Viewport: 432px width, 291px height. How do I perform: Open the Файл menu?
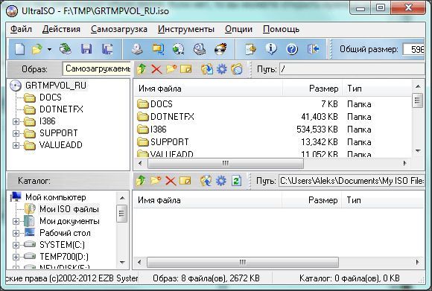[x=21, y=29]
